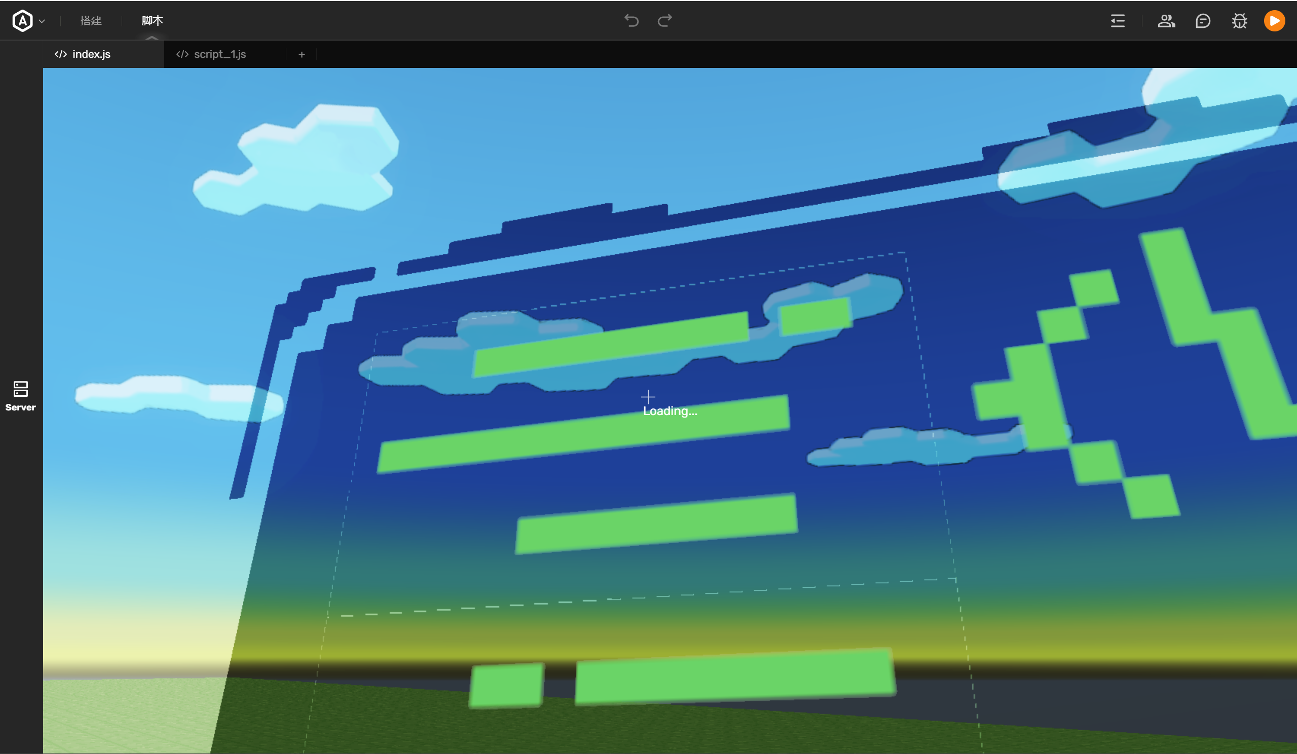Switch to the 脚本 tab
The image size is (1297, 754).
tap(153, 21)
